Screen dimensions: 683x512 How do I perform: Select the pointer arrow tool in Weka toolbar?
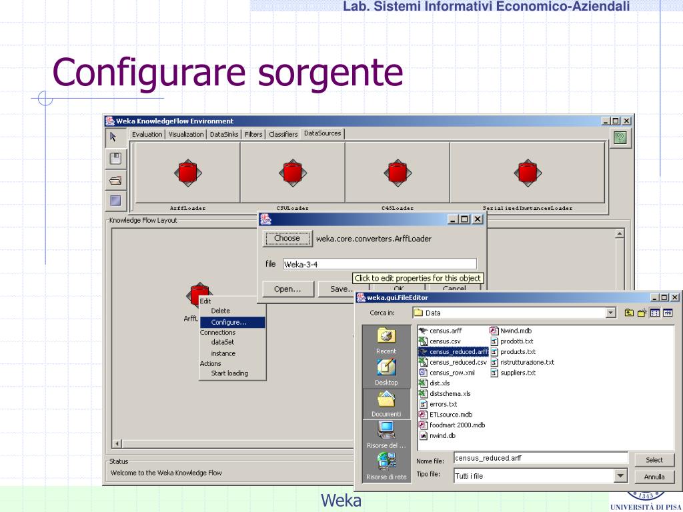(x=115, y=137)
